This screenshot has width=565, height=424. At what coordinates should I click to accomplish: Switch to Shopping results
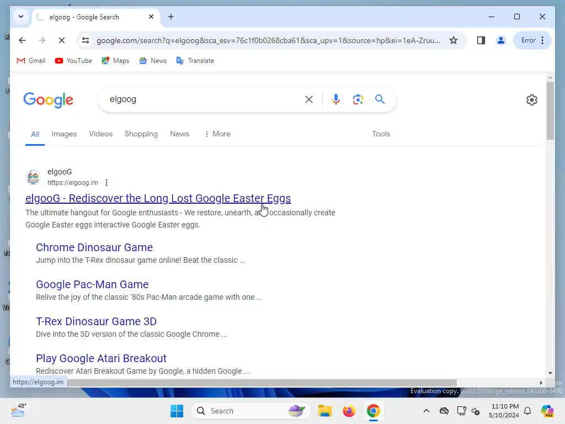pyautogui.click(x=141, y=134)
